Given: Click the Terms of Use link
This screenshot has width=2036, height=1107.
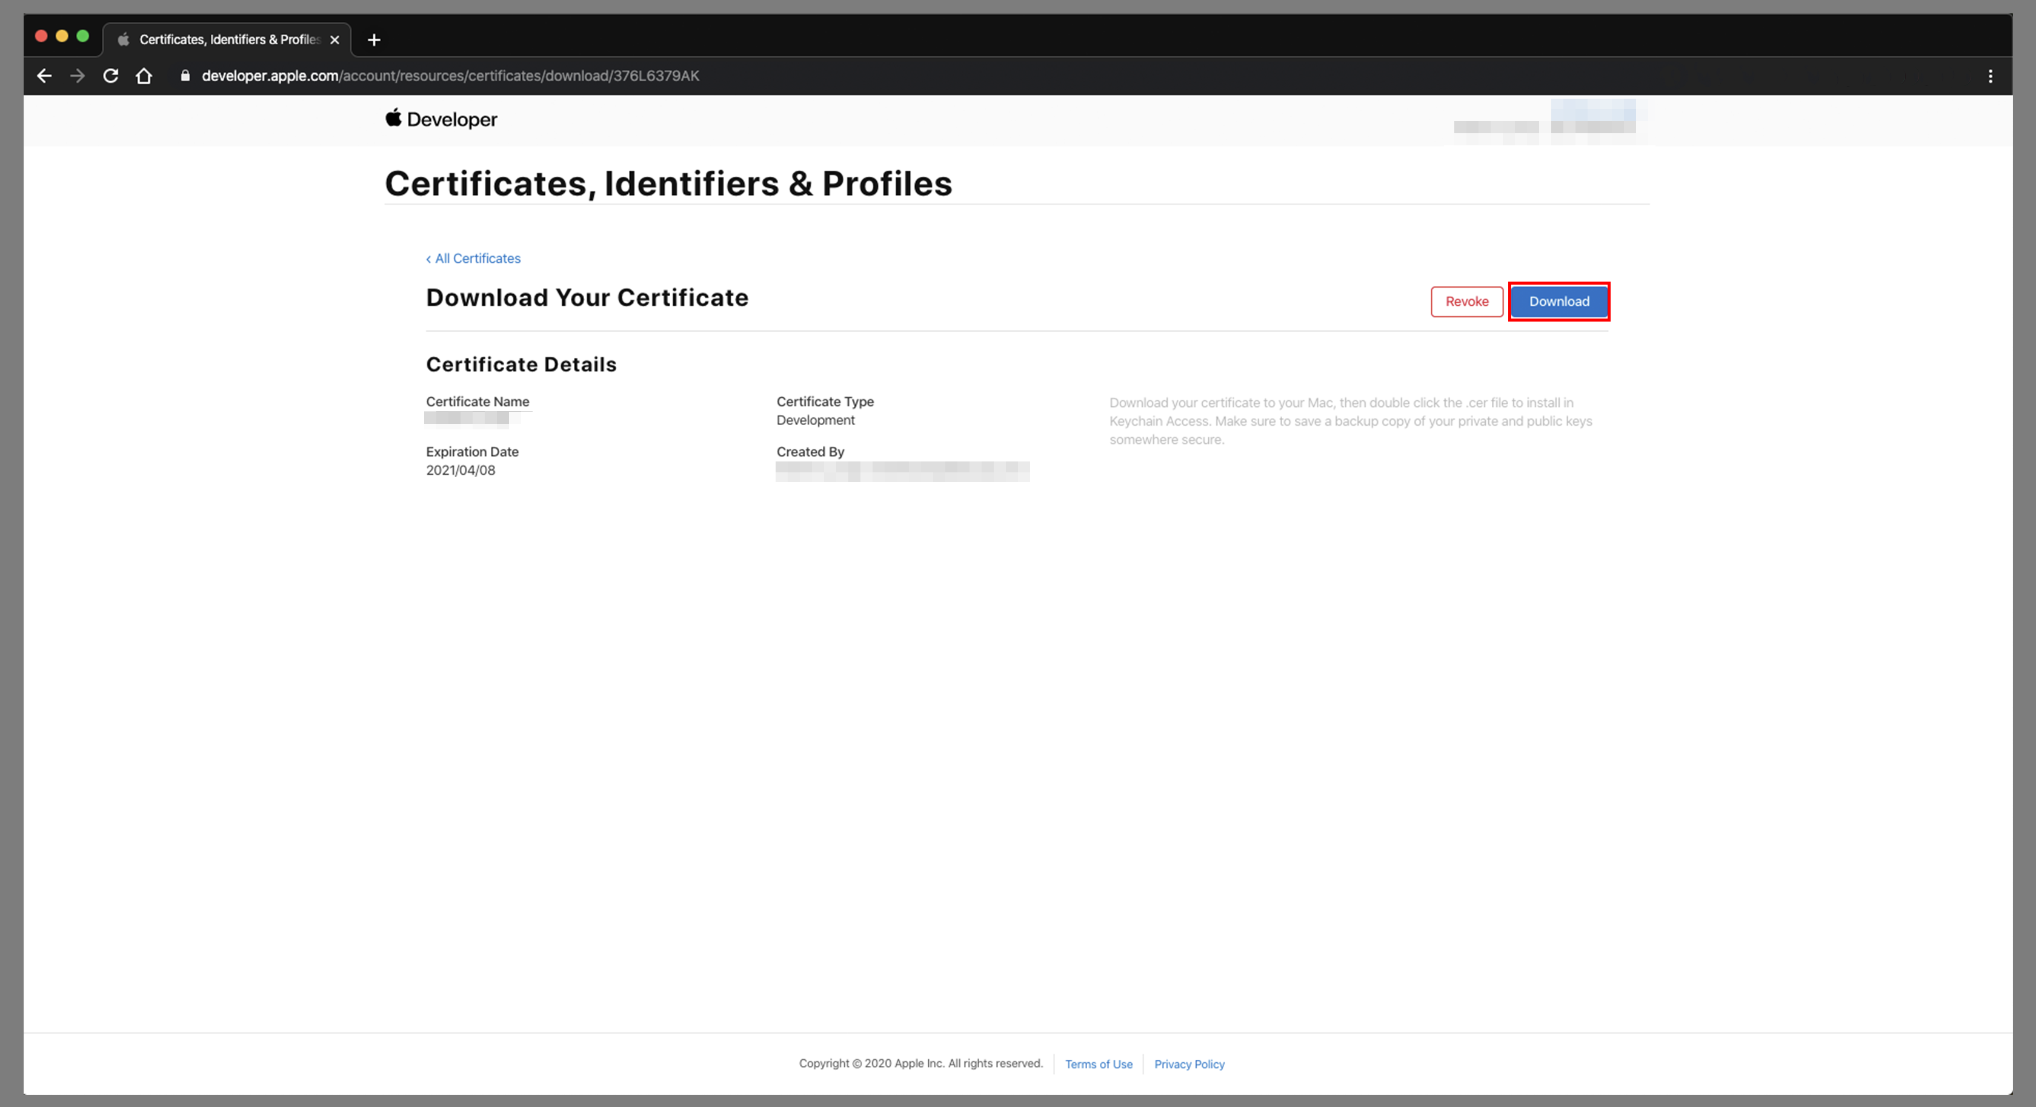Looking at the screenshot, I should [x=1098, y=1063].
